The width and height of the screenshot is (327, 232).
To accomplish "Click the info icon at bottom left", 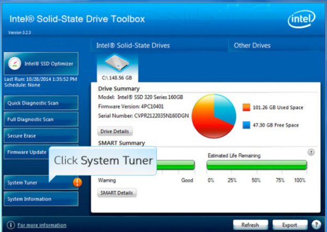I will 10,225.
